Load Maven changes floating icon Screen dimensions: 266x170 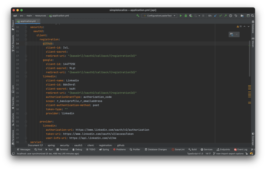tap(232, 34)
